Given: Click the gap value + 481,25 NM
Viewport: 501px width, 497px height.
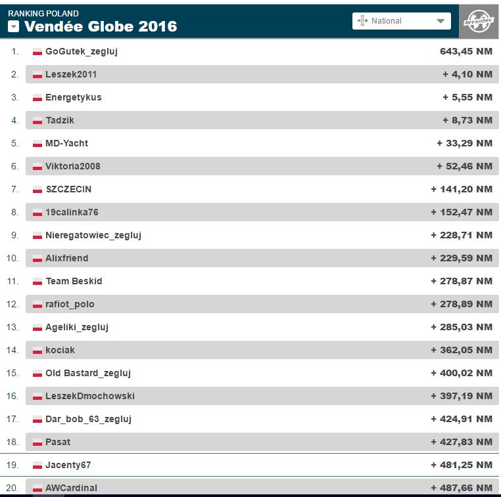Looking at the screenshot, I should [x=462, y=465].
